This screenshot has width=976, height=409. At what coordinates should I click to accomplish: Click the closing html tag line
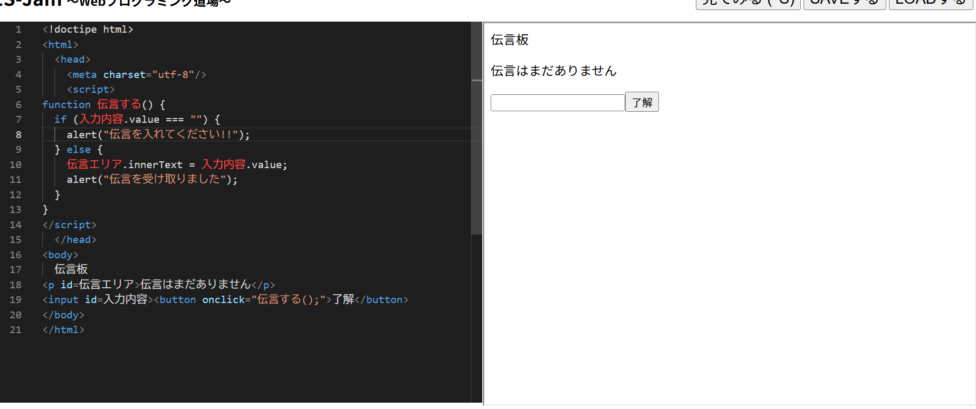(63, 330)
